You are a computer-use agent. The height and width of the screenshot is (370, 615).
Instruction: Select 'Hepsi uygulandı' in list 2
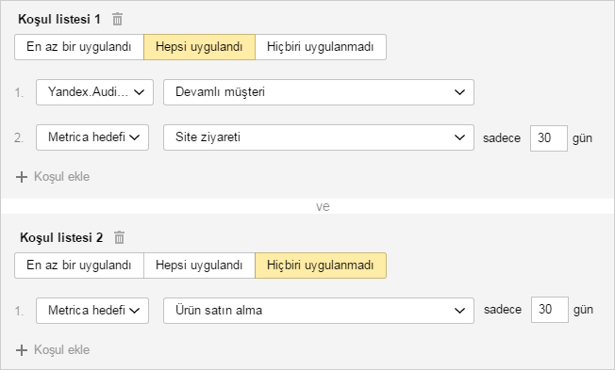pyautogui.click(x=199, y=265)
